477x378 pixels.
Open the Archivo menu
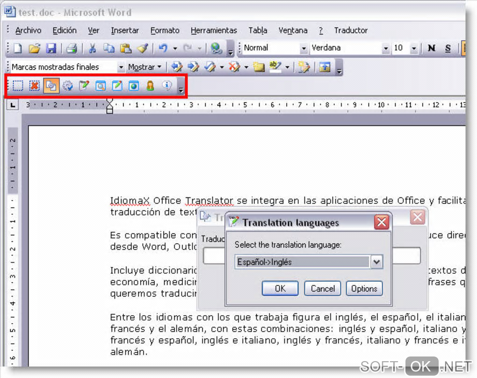28,30
